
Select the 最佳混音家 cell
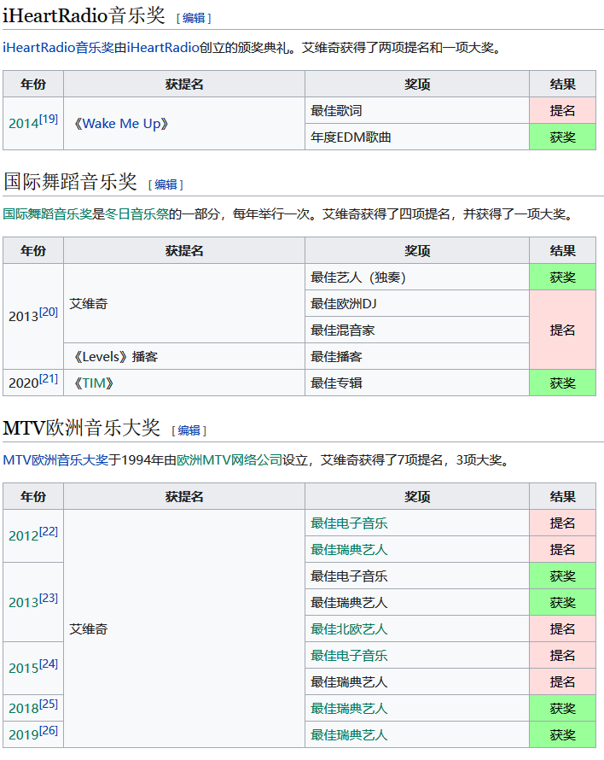[x=416, y=330]
